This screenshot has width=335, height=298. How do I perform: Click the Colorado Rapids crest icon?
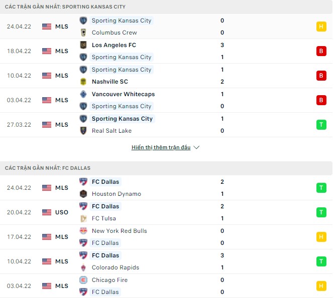pos(83,267)
